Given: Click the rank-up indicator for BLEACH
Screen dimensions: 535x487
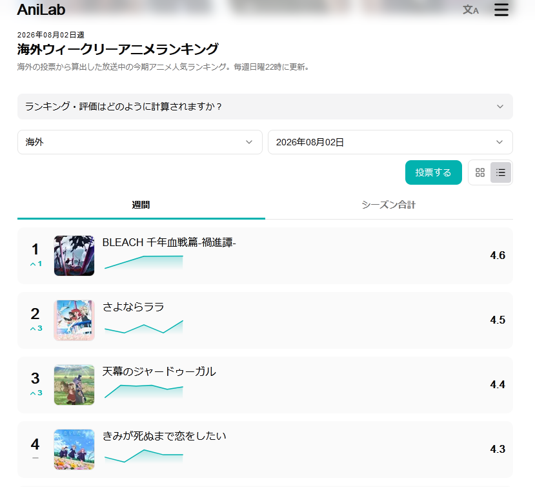Looking at the screenshot, I should (36, 264).
